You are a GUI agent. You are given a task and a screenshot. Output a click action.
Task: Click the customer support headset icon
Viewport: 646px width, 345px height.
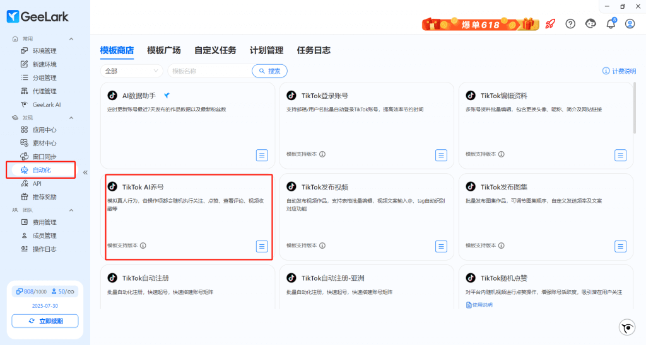(590, 24)
